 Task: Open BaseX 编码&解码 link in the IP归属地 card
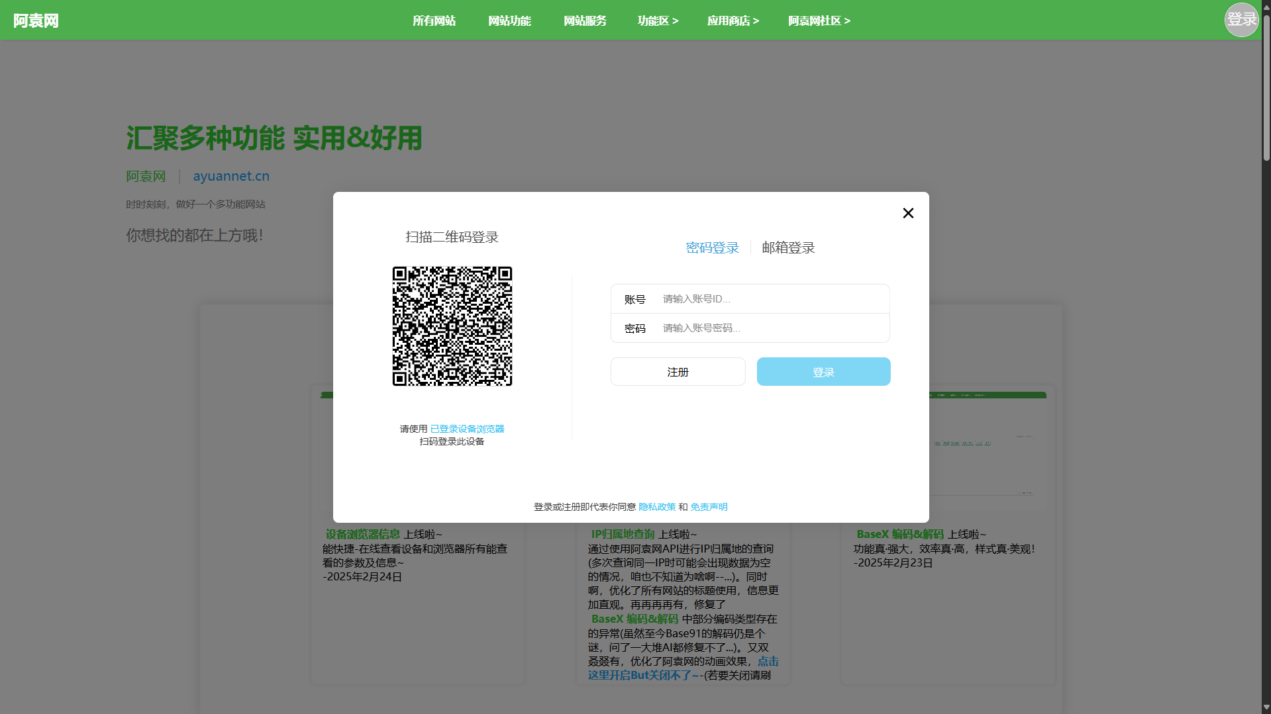(x=635, y=619)
